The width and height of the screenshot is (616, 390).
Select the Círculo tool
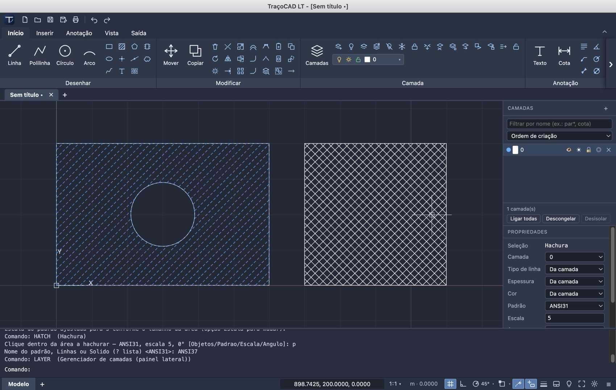click(x=65, y=55)
